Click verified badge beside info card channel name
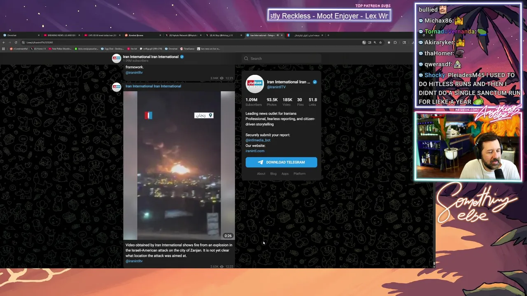 (315, 82)
